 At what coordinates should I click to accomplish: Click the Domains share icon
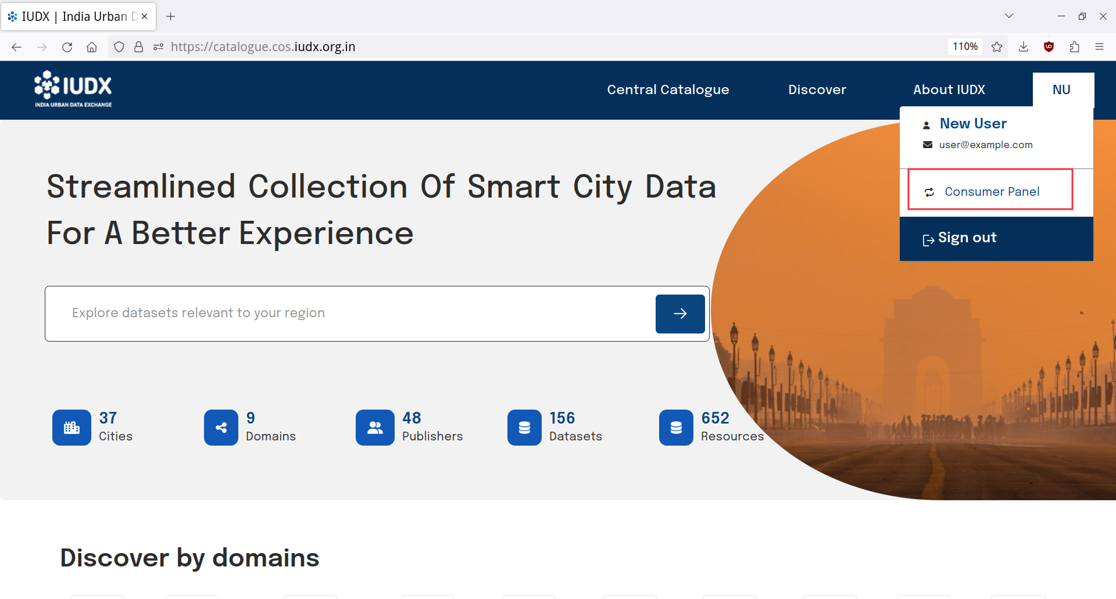[221, 428]
